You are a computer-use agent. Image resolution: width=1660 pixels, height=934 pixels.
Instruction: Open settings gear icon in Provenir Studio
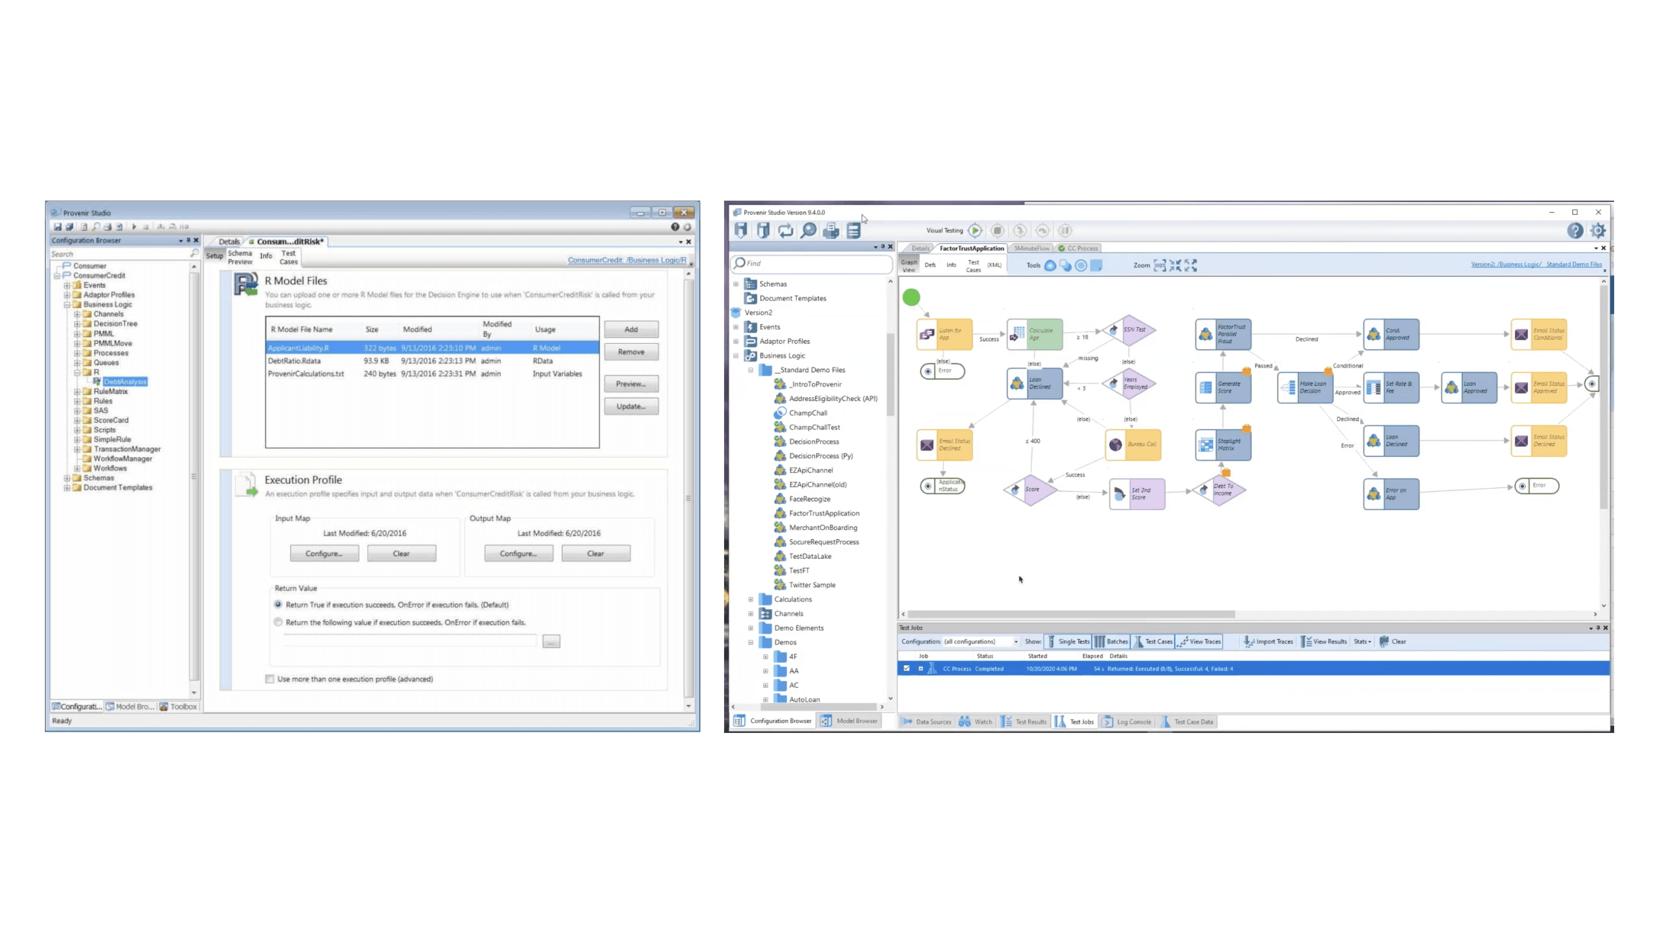pyautogui.click(x=1597, y=230)
